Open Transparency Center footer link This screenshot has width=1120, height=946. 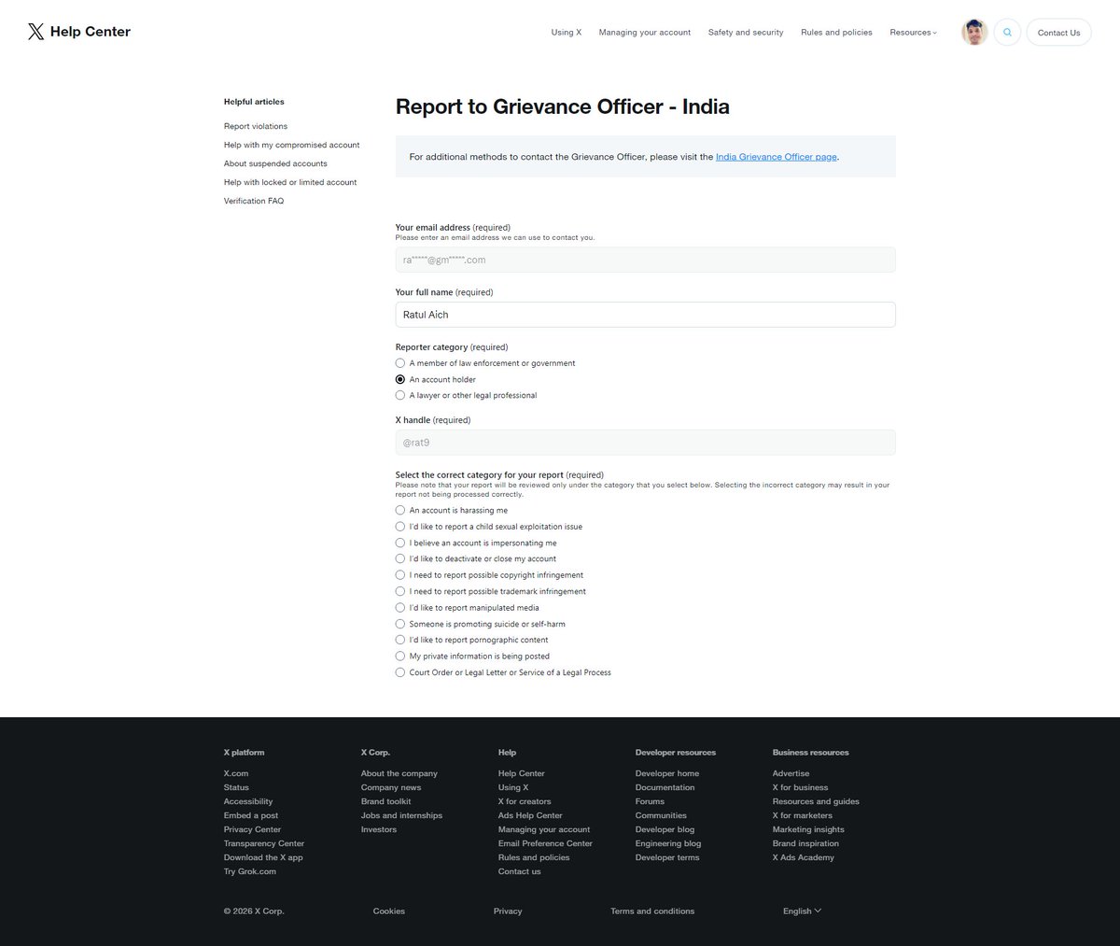264,843
